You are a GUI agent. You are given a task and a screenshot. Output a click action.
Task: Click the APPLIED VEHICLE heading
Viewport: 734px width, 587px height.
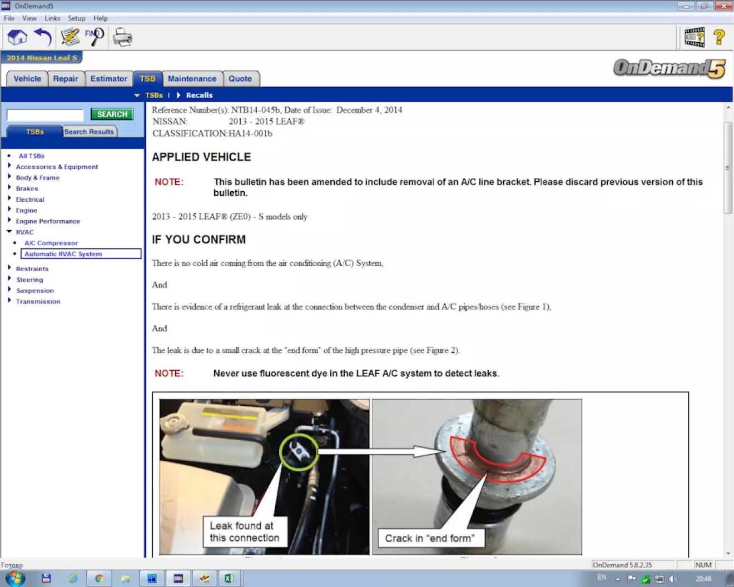tap(201, 157)
